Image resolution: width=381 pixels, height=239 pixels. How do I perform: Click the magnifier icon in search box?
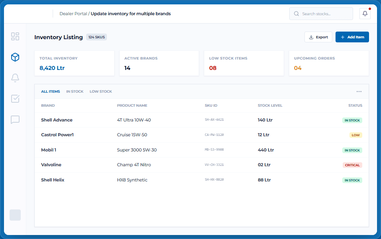(x=296, y=14)
